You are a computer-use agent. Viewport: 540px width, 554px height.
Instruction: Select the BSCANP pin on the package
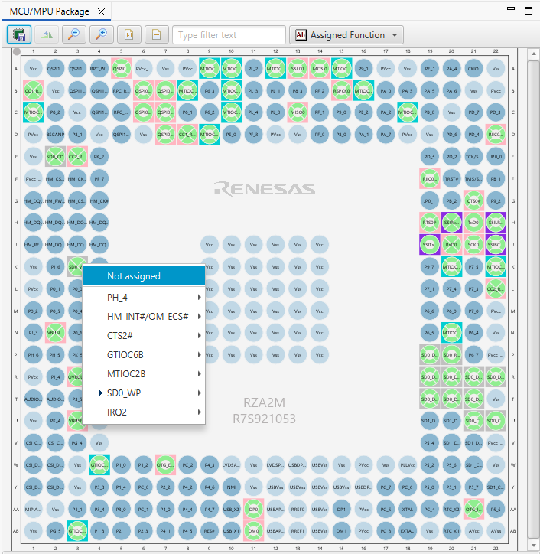pos(55,135)
